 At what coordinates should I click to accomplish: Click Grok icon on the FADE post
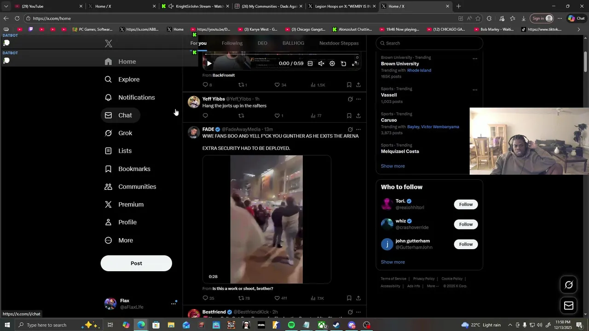click(350, 130)
